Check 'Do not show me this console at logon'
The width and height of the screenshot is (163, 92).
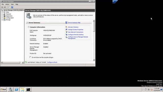[x=30, y=57]
